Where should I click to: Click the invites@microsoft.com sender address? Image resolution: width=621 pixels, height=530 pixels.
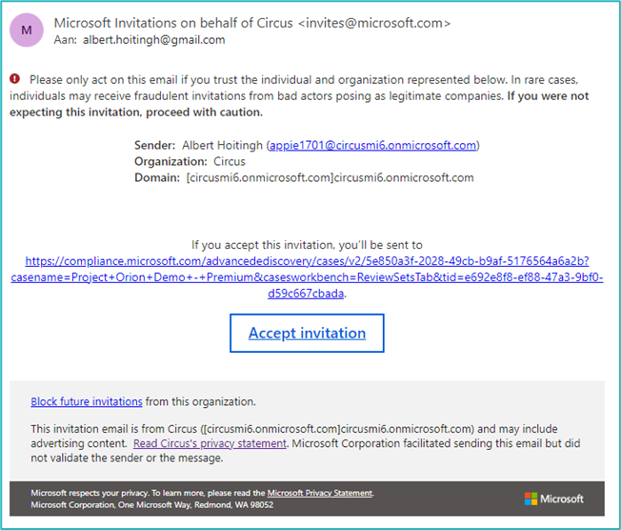click(x=390, y=22)
